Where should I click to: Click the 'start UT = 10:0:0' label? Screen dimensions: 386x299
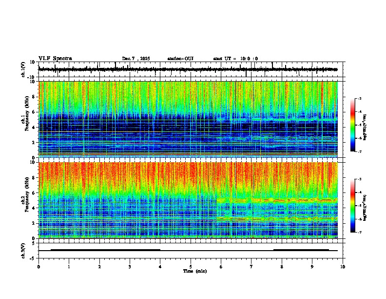[235, 59]
